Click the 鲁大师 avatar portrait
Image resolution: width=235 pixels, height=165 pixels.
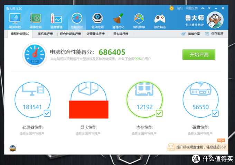pyautogui.click(x=215, y=20)
